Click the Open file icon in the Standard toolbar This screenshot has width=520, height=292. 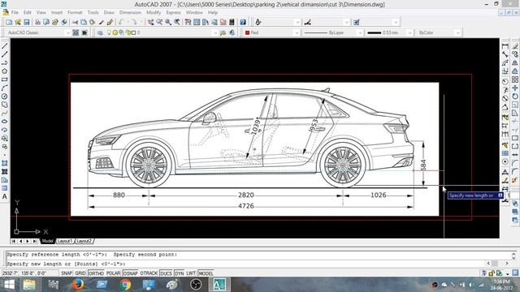(x=18, y=22)
